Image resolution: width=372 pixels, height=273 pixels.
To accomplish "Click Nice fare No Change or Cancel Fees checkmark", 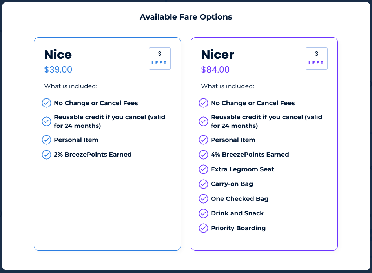I will pyautogui.click(x=46, y=103).
